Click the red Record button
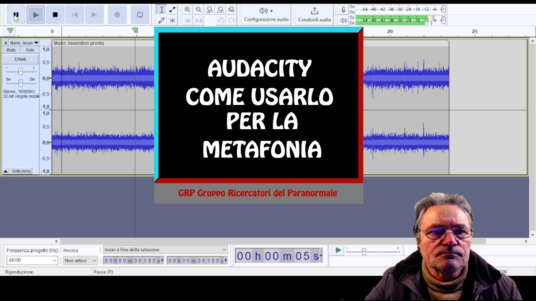536x301 pixels. pyautogui.click(x=117, y=15)
